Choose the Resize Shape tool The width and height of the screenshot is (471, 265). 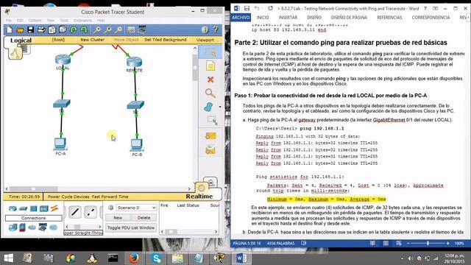point(213,120)
